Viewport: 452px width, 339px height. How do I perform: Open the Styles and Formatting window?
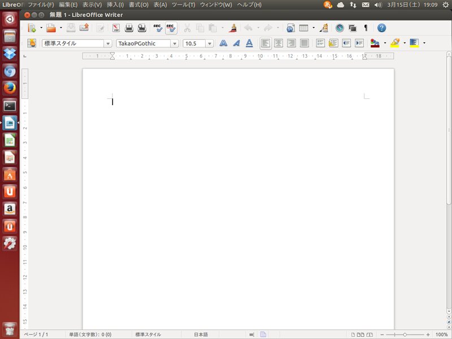point(32,44)
